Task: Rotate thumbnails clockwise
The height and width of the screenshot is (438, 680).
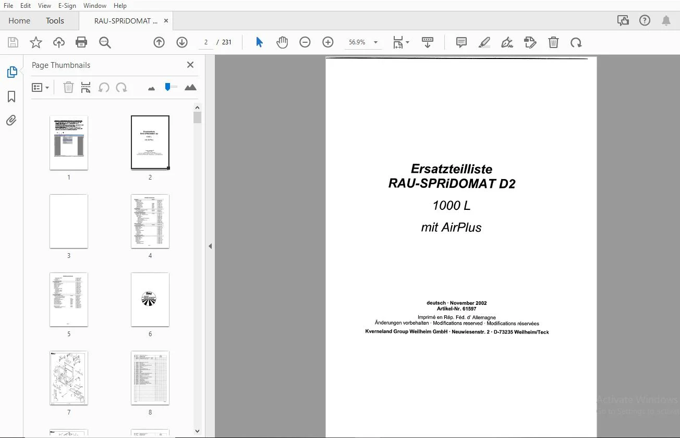Action: tap(122, 87)
